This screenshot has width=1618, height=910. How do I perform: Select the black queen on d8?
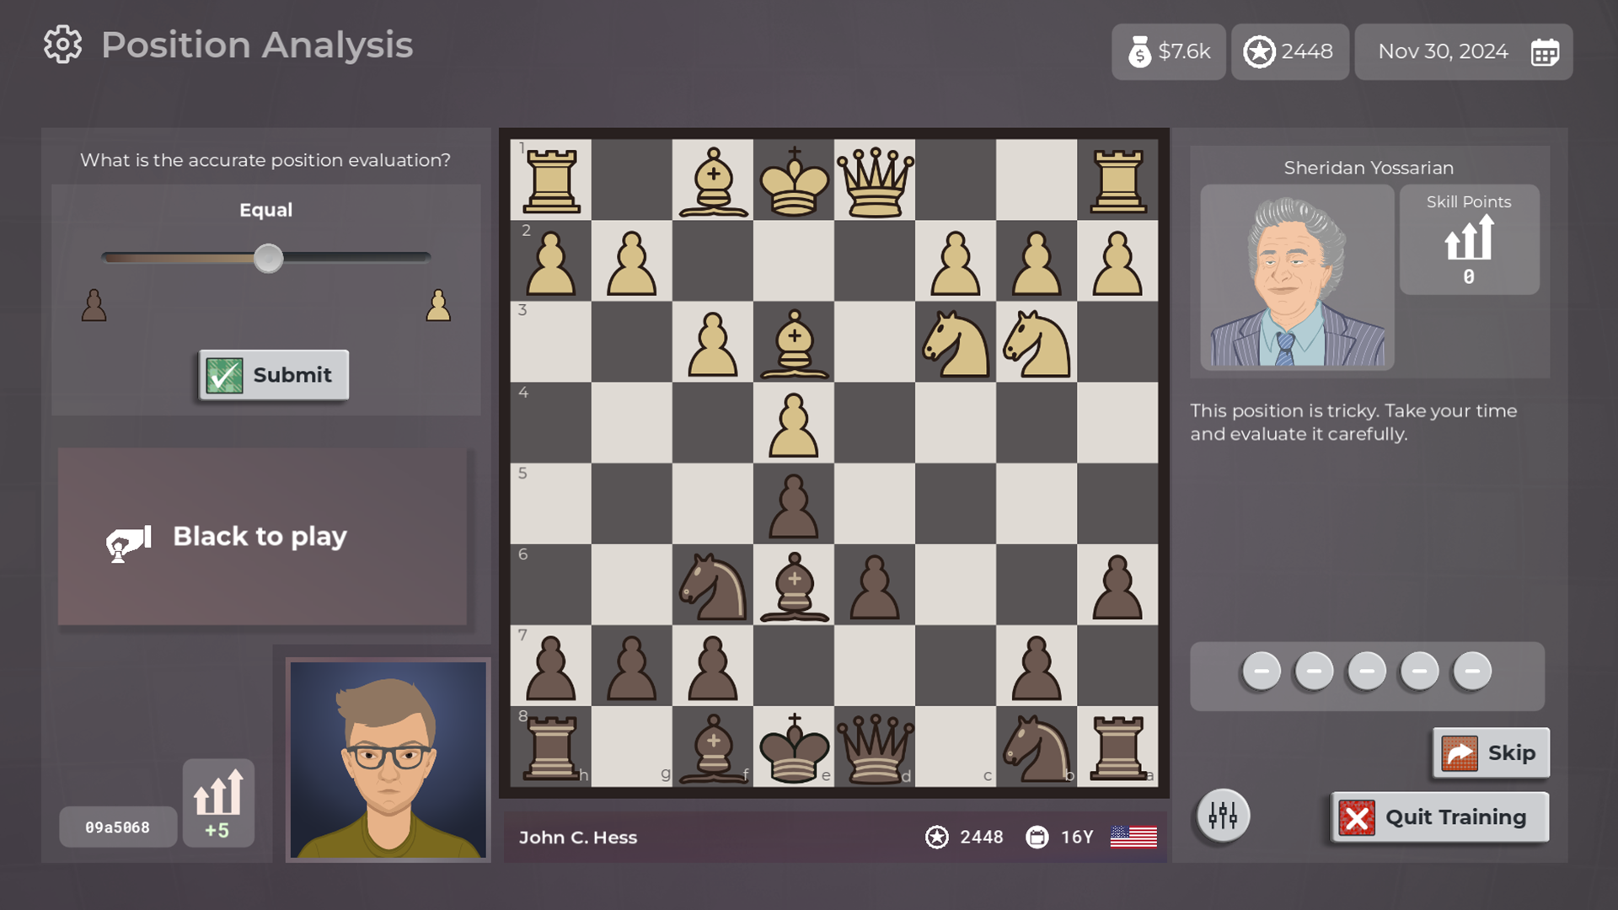pos(875,747)
